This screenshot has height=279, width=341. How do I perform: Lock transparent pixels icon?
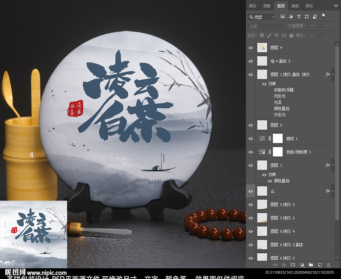pyautogui.click(x=262, y=35)
